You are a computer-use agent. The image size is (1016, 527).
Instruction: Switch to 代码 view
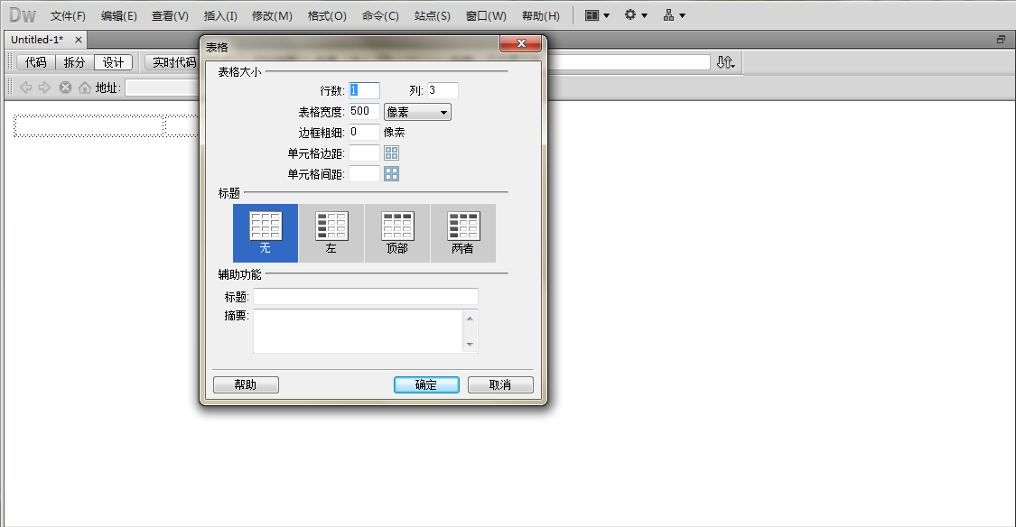pyautogui.click(x=35, y=62)
